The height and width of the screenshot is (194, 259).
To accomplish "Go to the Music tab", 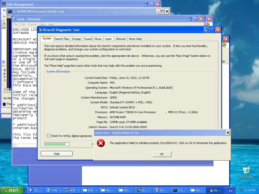I will point(98,39).
